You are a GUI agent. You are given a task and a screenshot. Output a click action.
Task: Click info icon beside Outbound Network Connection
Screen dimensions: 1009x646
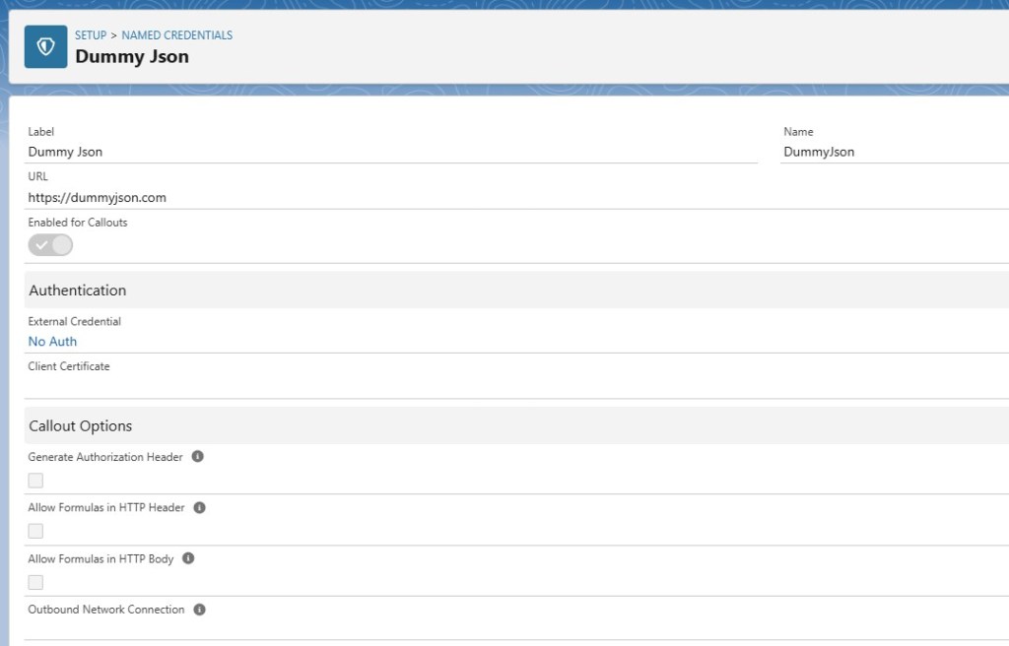click(x=199, y=610)
